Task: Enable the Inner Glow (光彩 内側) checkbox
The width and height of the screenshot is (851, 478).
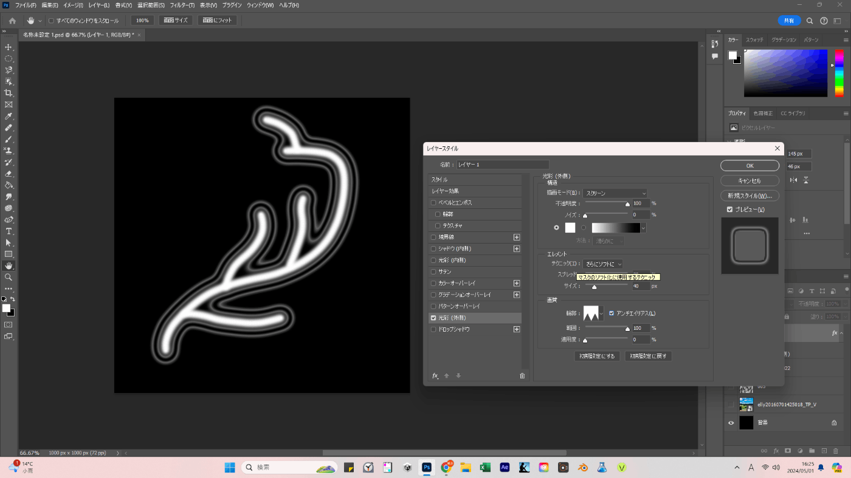Action: 433,260
